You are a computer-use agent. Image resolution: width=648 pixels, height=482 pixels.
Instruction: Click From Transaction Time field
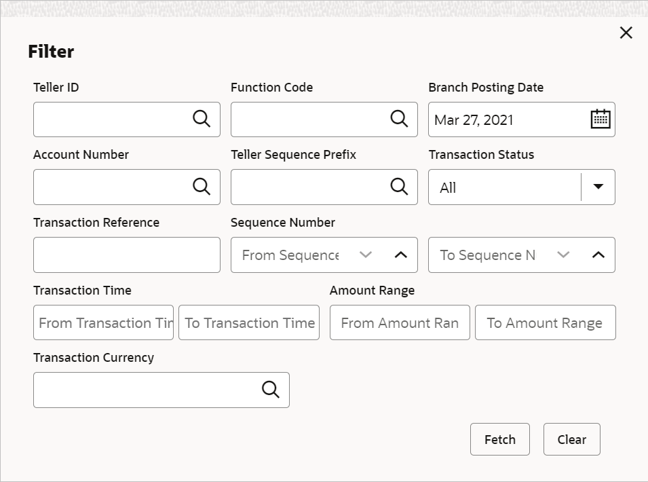(x=103, y=322)
